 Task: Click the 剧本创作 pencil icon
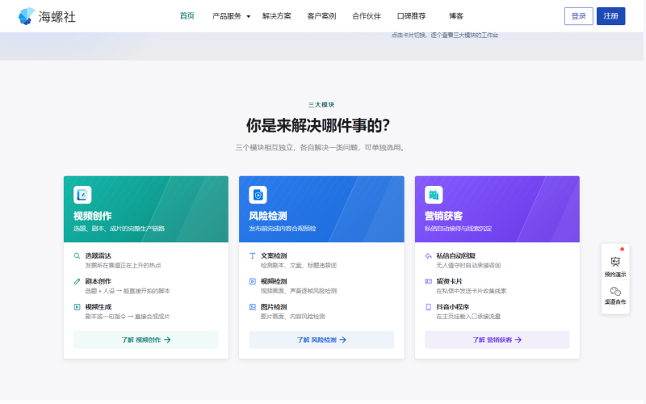77,281
